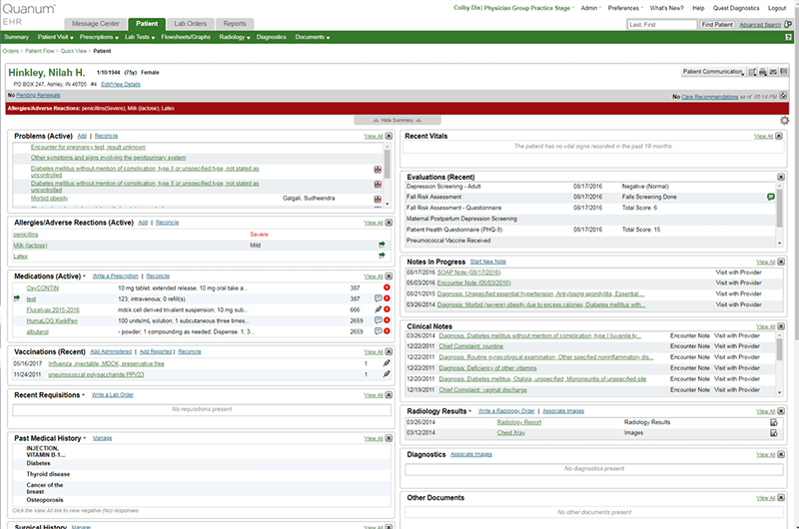Click in the Last, First patient search field

point(661,24)
